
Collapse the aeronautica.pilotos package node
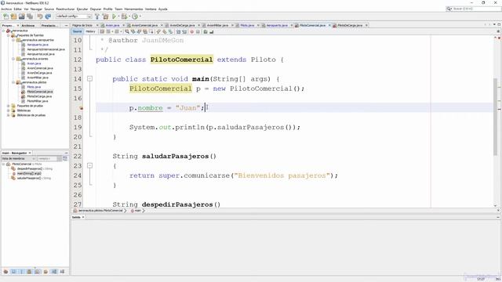13,82
